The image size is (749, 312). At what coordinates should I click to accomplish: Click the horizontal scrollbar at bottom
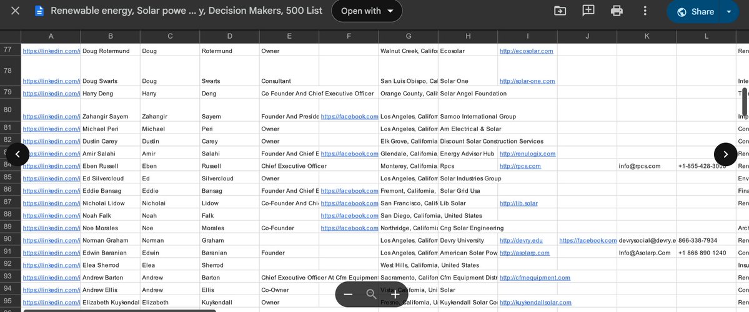[x=119, y=311]
